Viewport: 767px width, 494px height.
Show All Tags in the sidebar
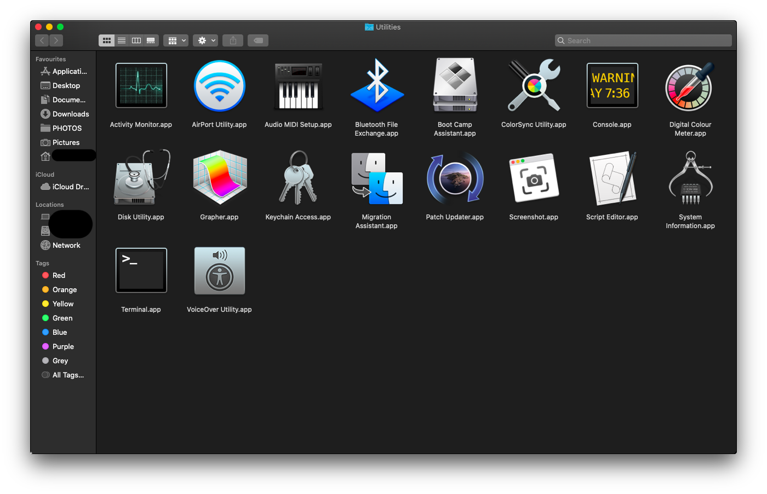(x=64, y=375)
